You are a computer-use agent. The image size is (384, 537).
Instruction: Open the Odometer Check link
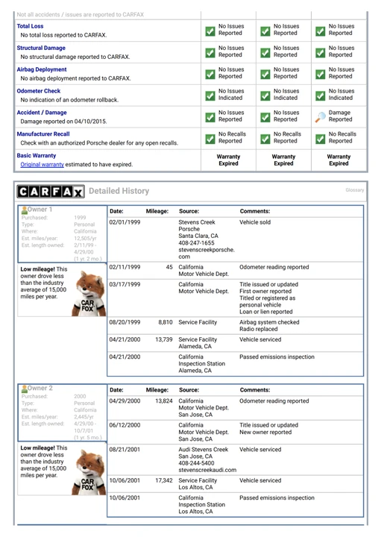pyautogui.click(x=38, y=91)
